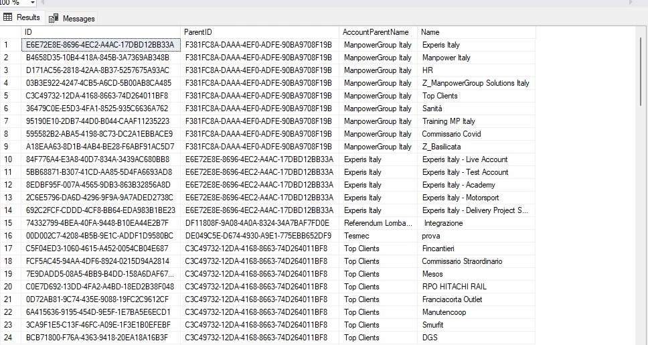This screenshot has height=345, width=648.
Task: Click Name cell Experis Italy - Academy
Action: [477, 185]
